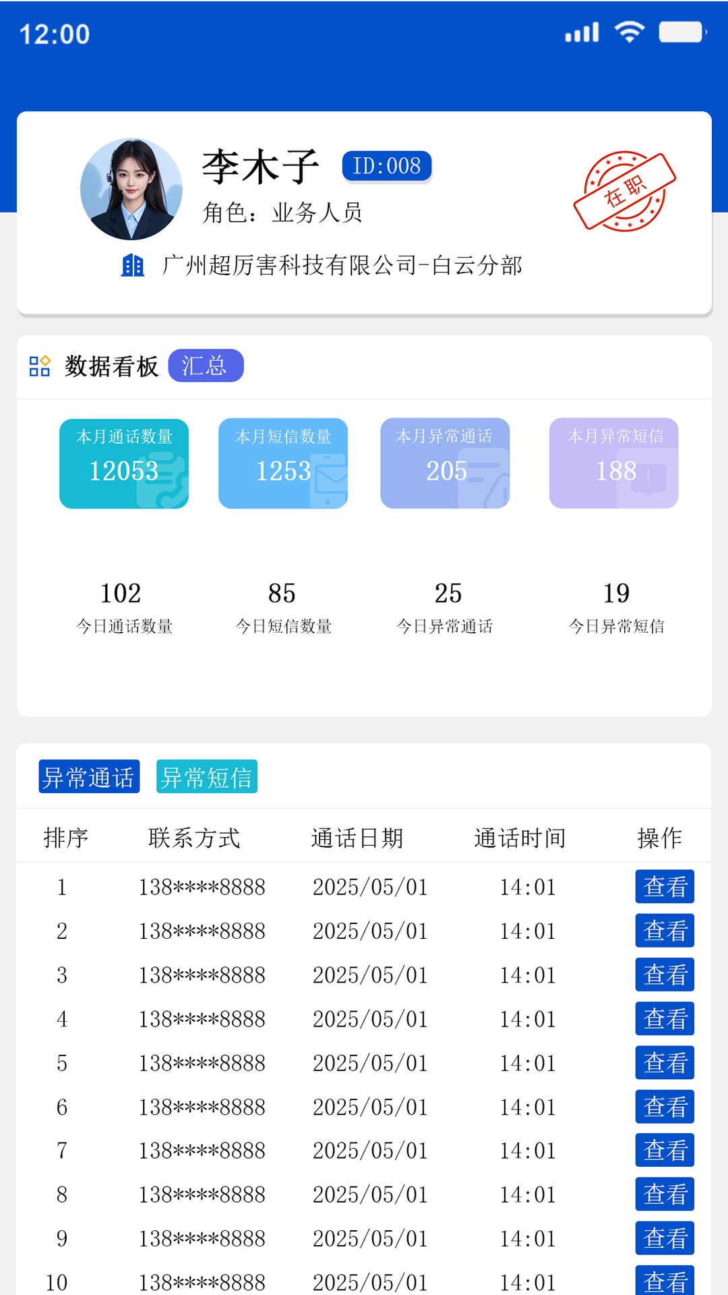Click 查看 for row 10
The image size is (728, 1295).
click(x=665, y=1280)
